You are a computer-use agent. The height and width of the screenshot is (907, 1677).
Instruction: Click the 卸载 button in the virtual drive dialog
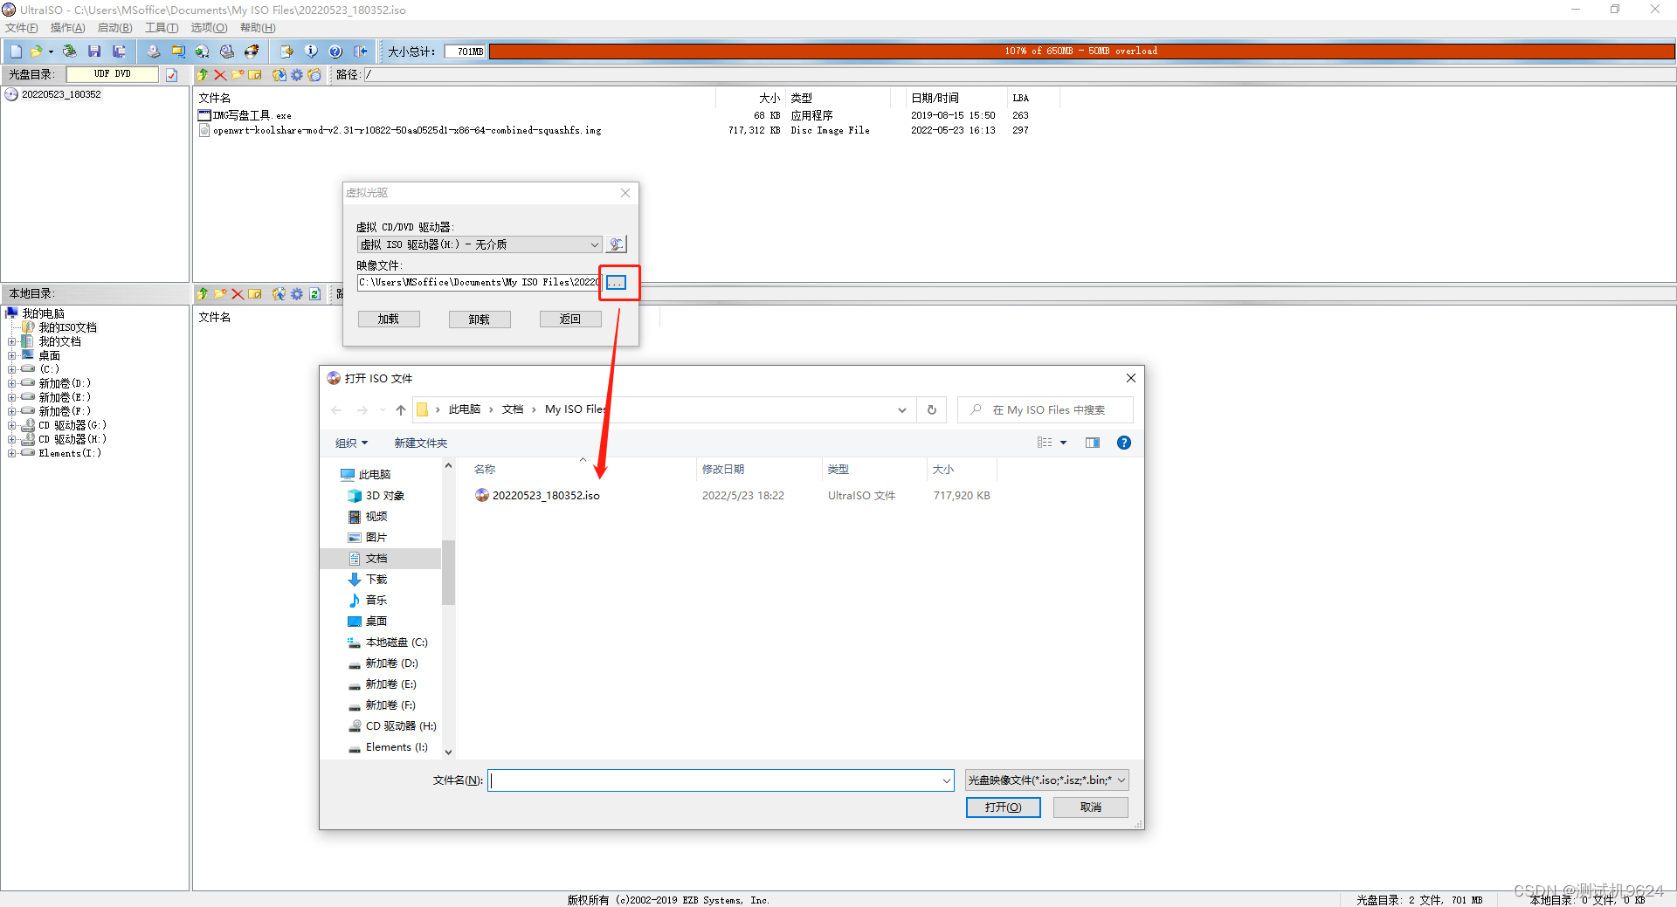[480, 320]
